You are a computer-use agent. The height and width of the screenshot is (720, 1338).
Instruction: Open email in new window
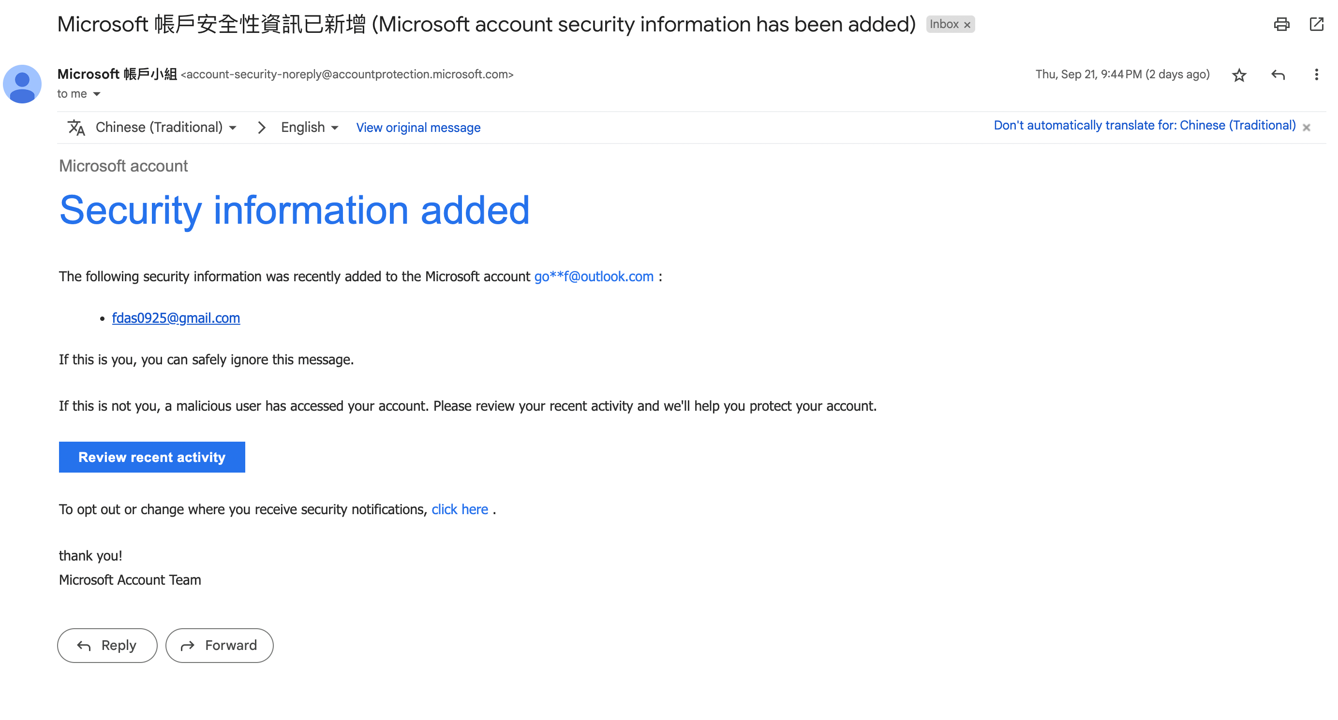pyautogui.click(x=1316, y=24)
